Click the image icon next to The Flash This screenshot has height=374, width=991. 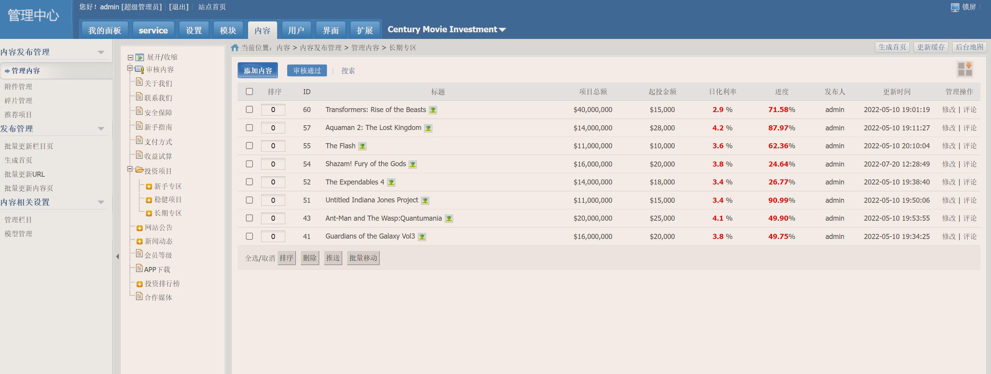[x=362, y=146]
